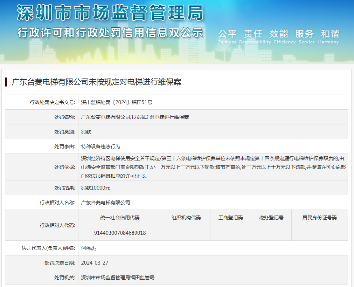
Task: Click the 处罚决定日期 label
Action: coord(60,263)
